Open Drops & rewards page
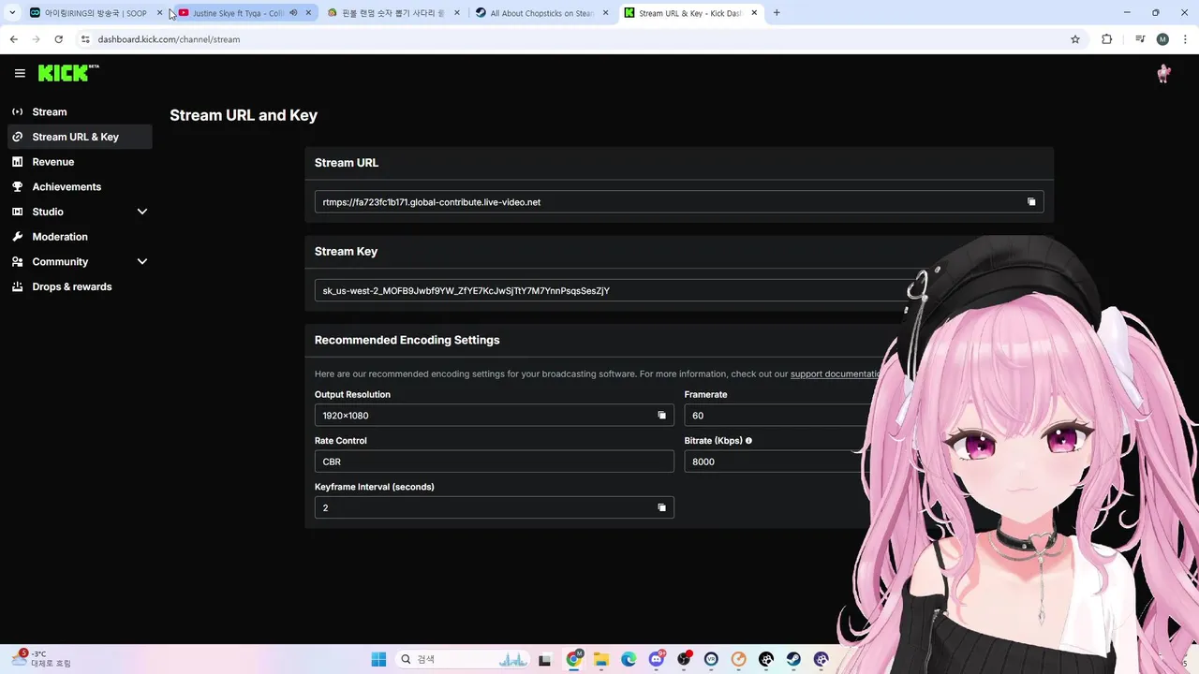The image size is (1199, 674). [x=80, y=286]
